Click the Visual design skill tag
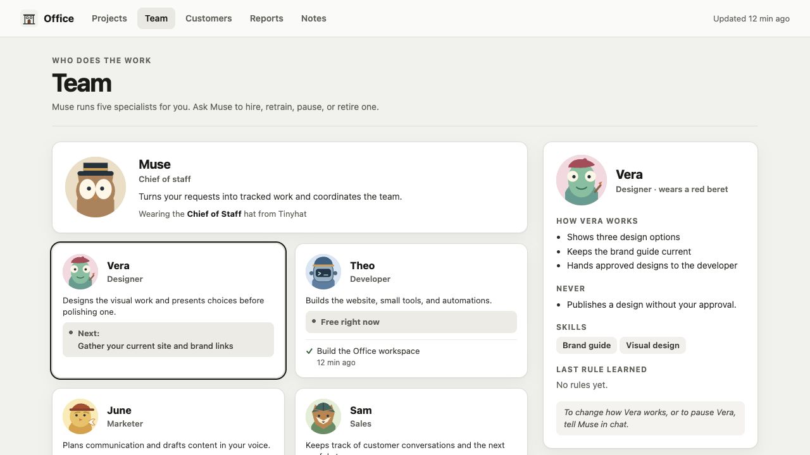 652,345
